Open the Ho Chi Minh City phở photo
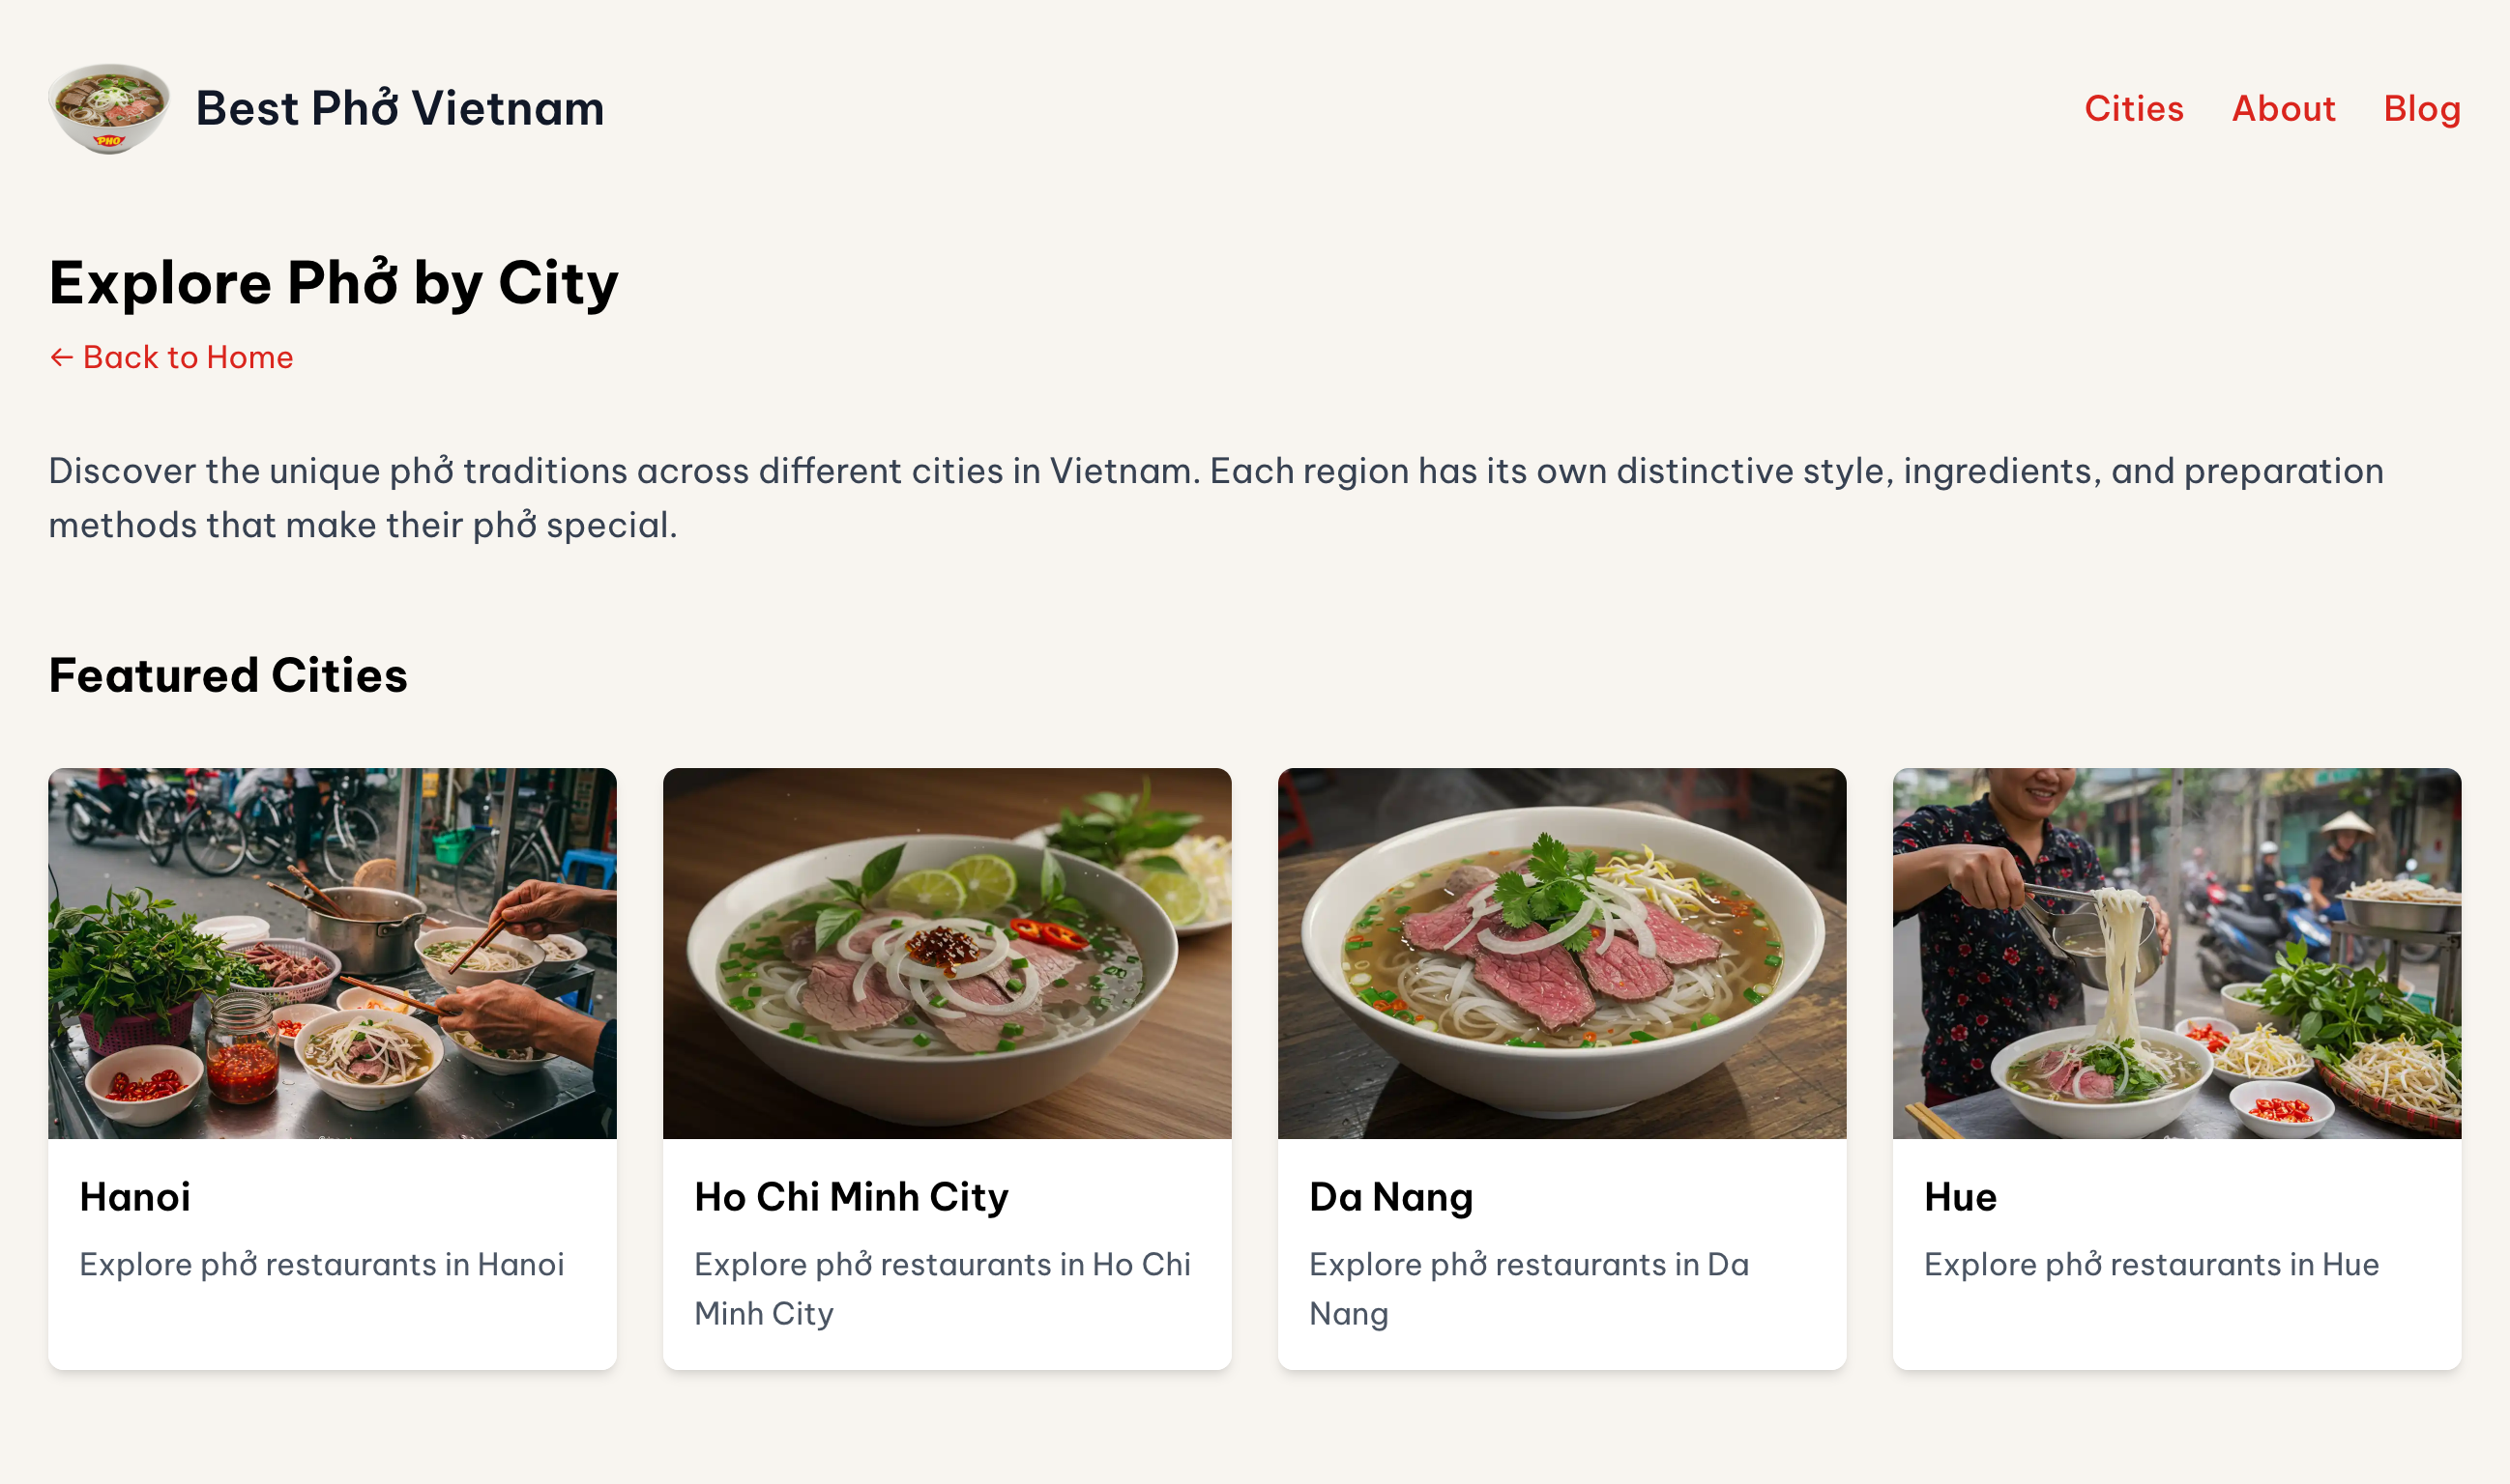Viewport: 2510px width, 1484px height. (x=947, y=953)
